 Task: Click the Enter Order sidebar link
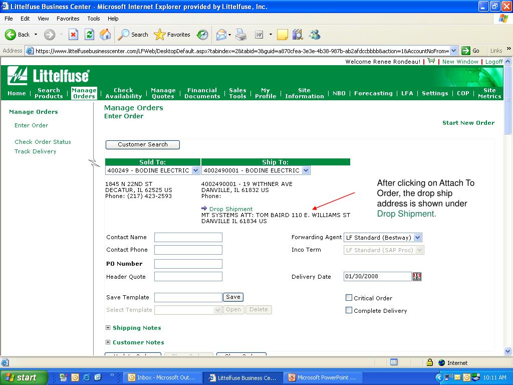click(x=31, y=125)
